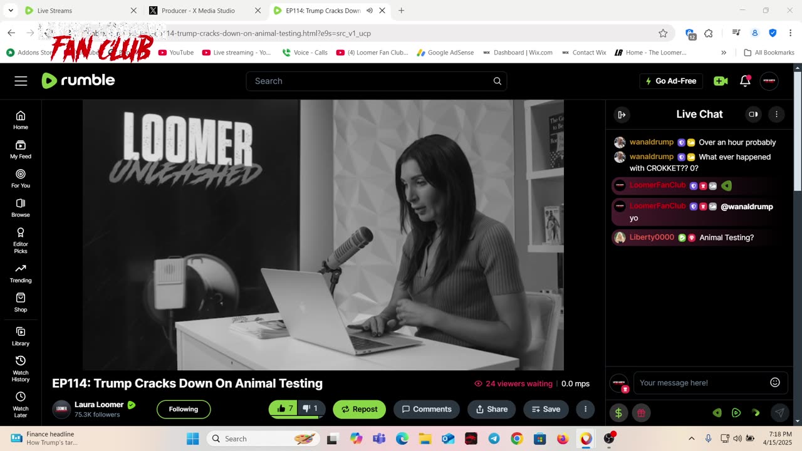The width and height of the screenshot is (802, 451).
Task: Dislike the video with thumbs down
Action: (x=311, y=408)
